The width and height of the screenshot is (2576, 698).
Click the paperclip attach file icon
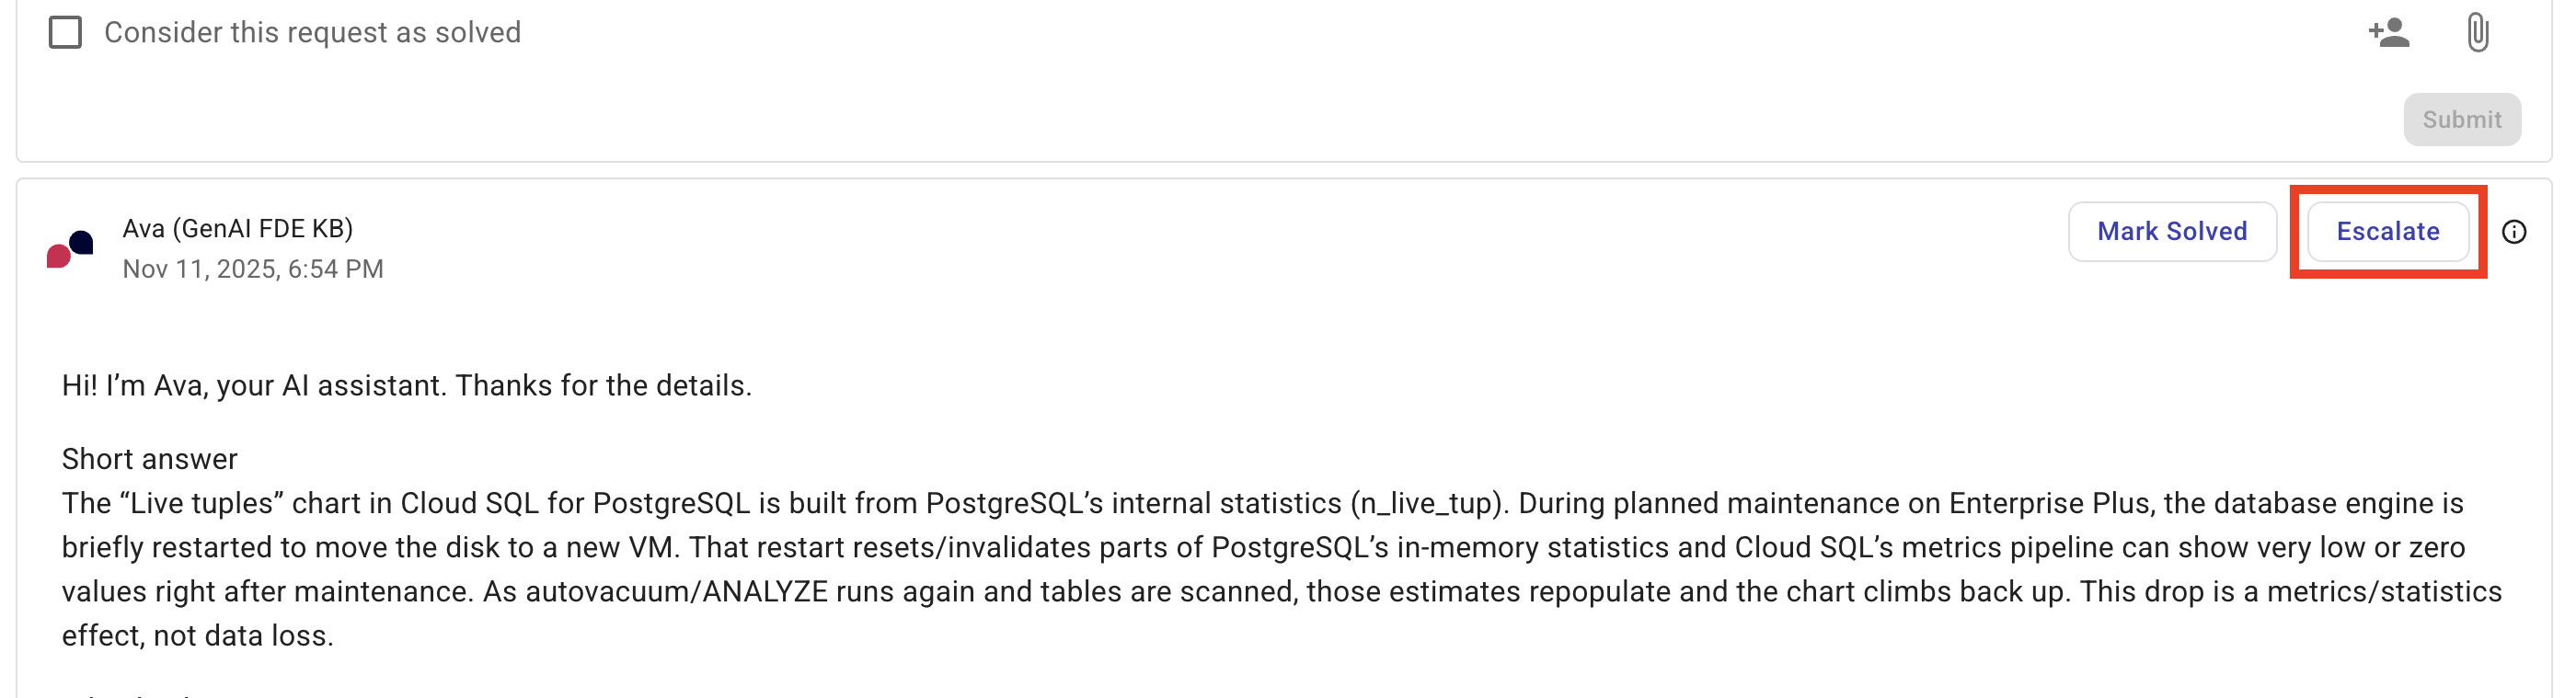[2477, 33]
